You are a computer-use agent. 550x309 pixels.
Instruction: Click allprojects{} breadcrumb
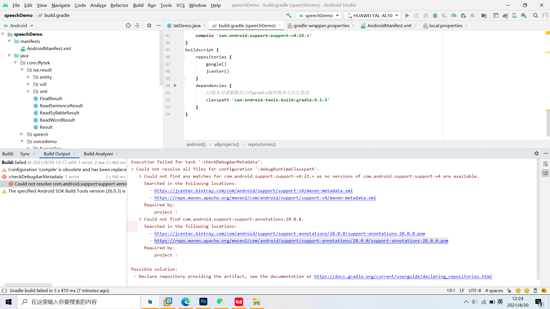coord(227,144)
